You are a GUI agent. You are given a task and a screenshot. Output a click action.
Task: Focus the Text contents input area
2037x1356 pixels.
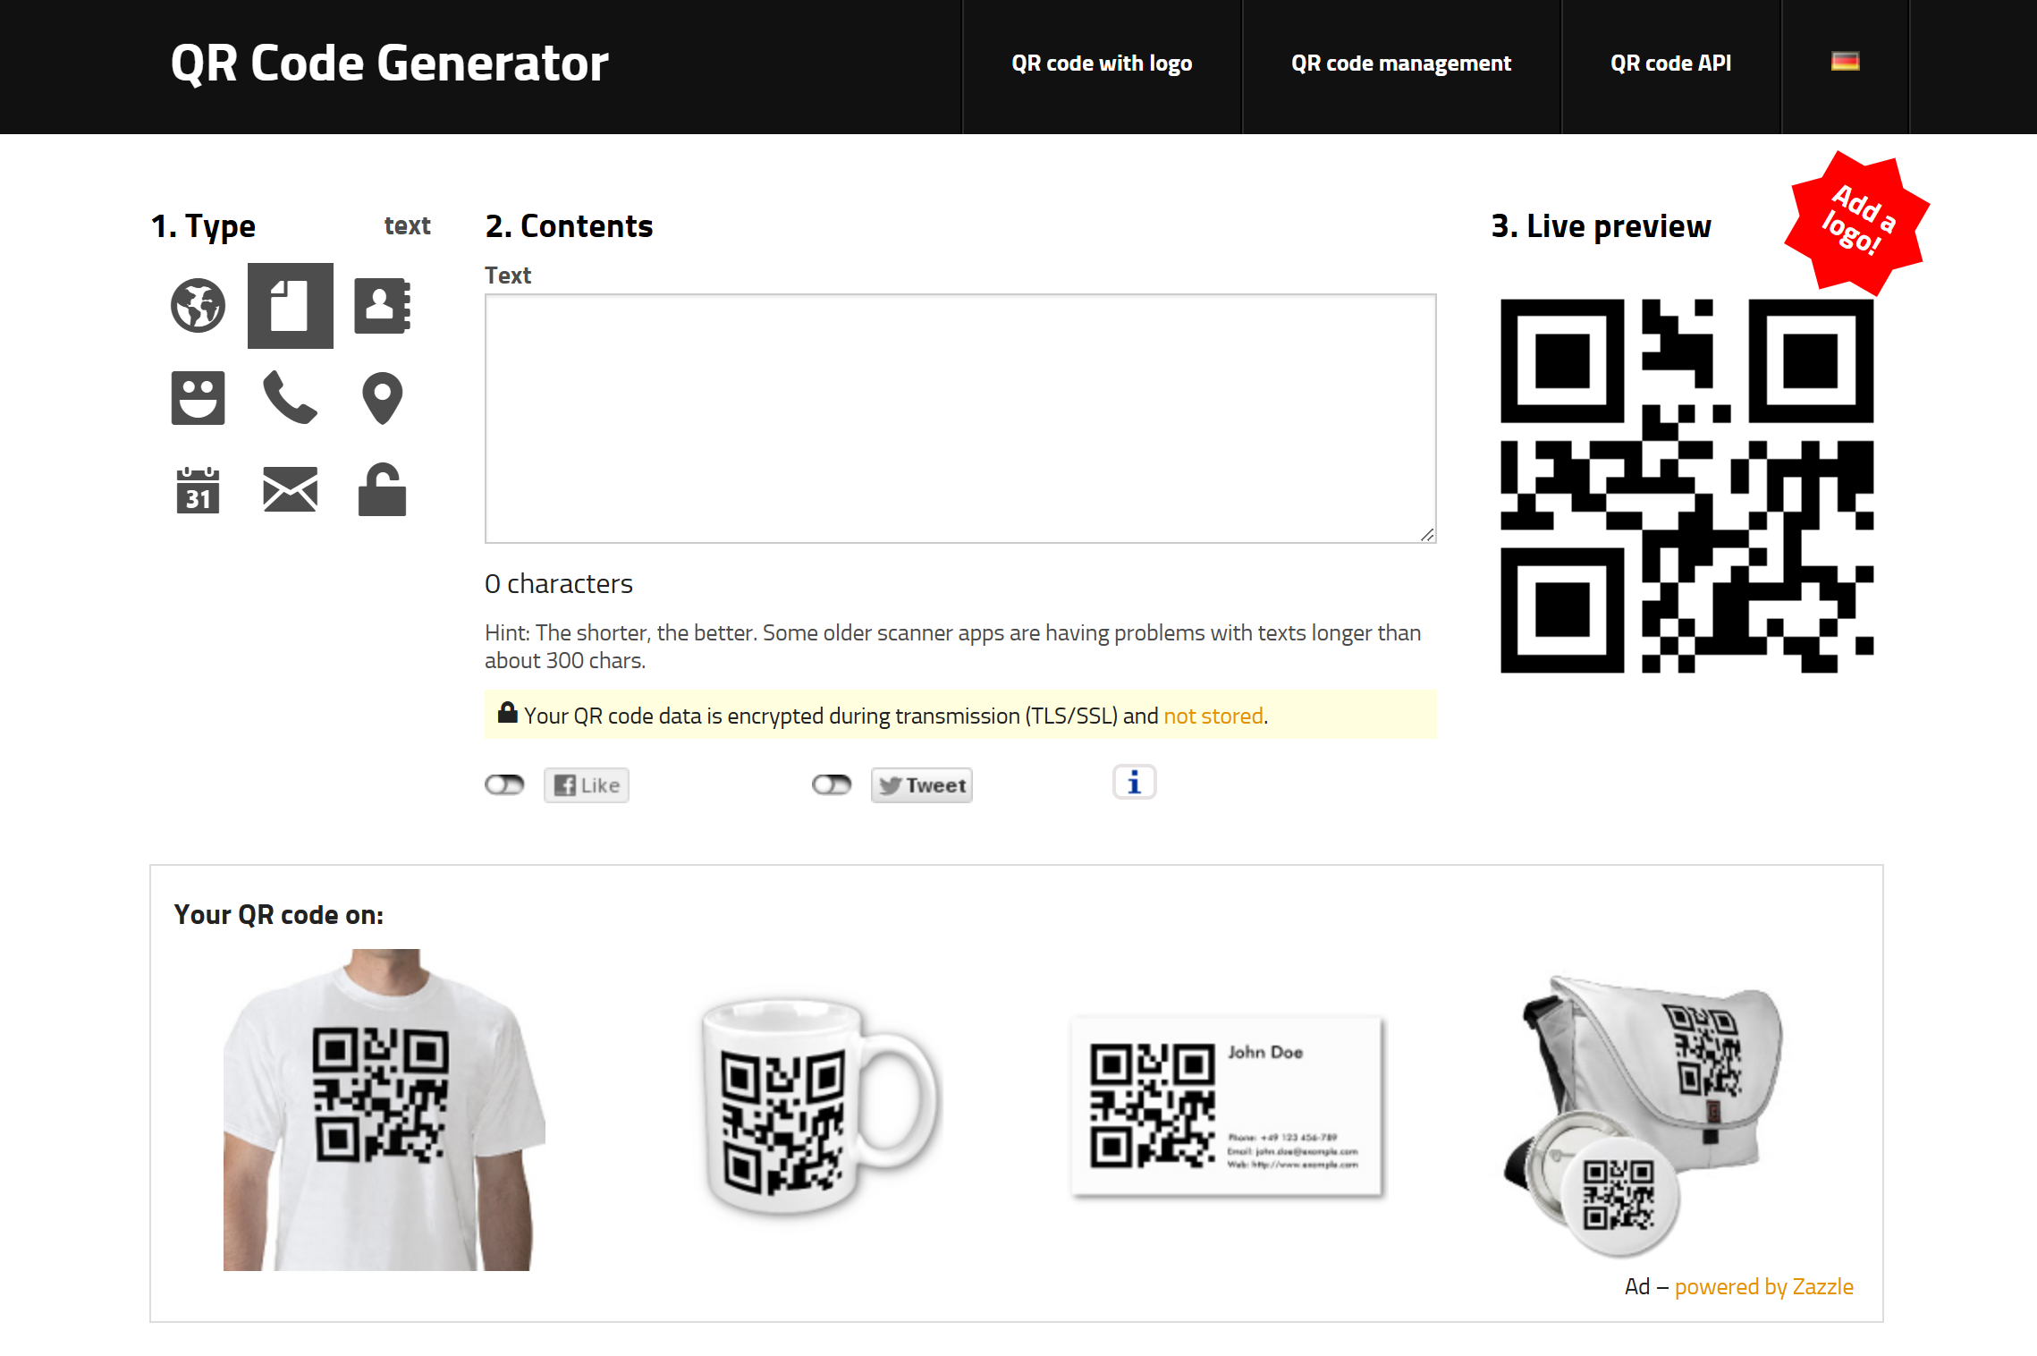[x=960, y=419]
